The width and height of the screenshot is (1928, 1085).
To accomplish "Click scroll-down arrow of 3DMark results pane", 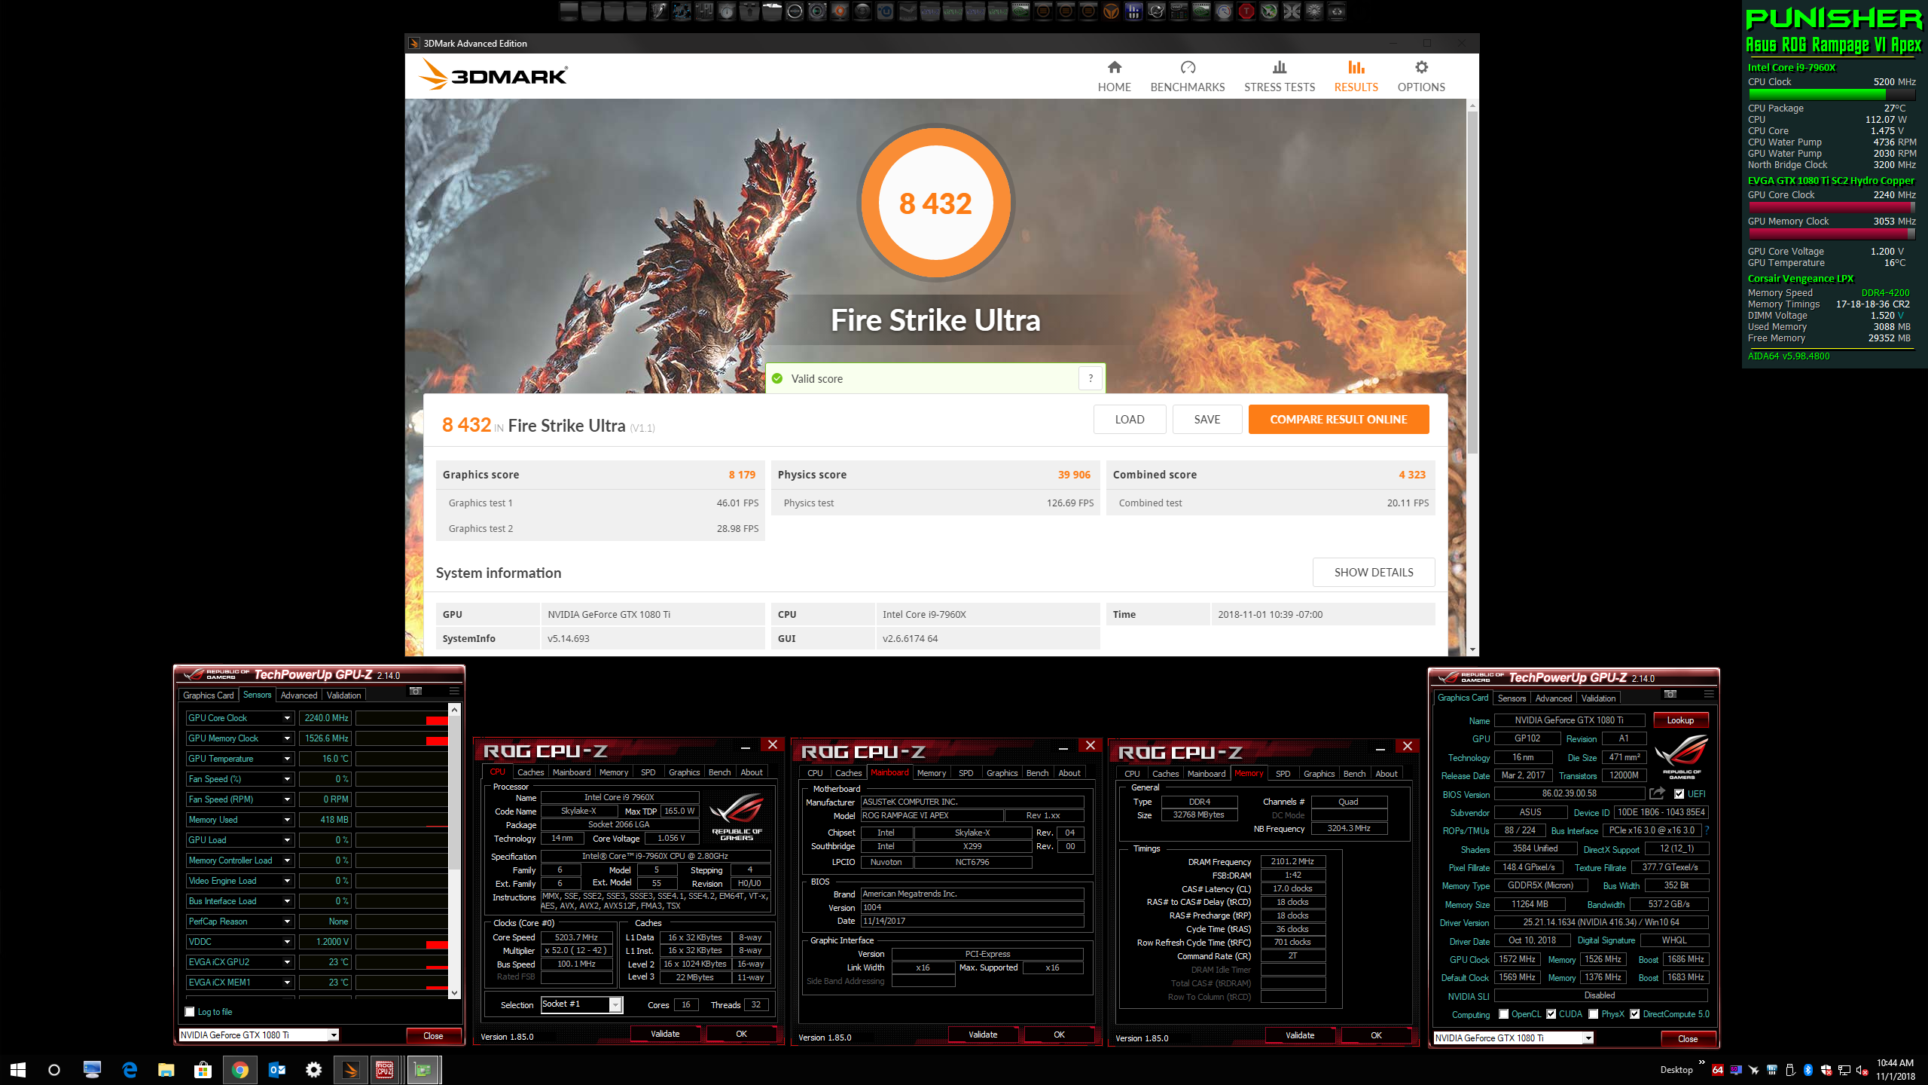I will [1472, 649].
